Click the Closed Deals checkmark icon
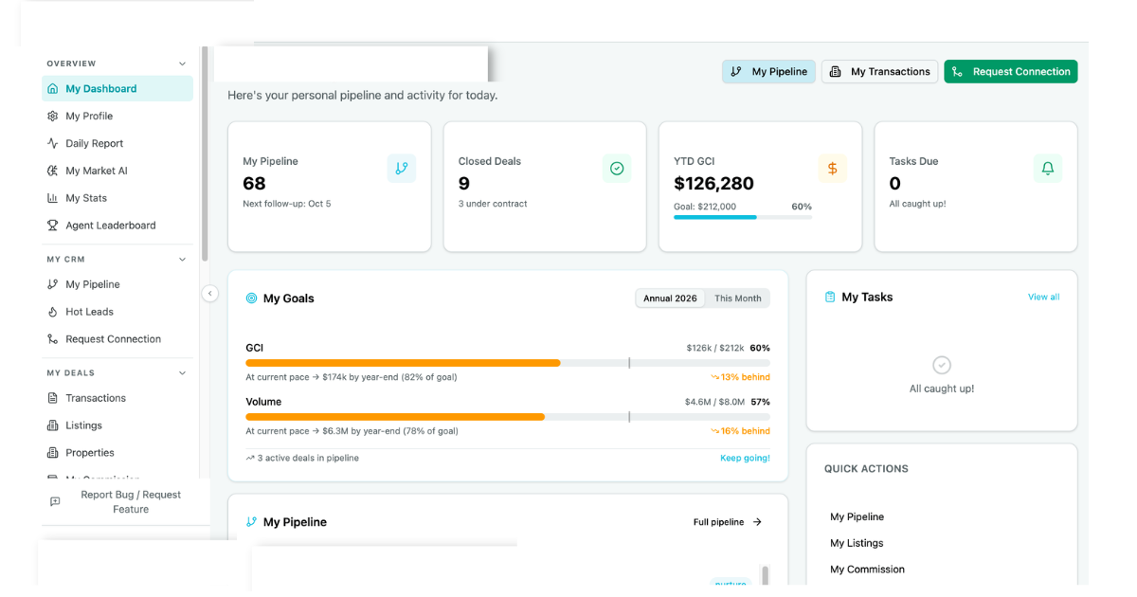 617,169
